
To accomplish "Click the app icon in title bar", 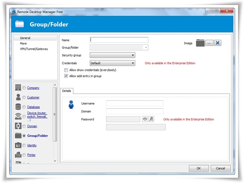I will tap(14, 12).
